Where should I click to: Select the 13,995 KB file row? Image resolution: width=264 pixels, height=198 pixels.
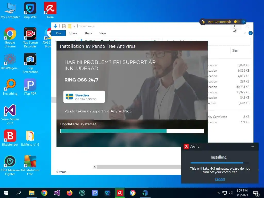(230, 92)
